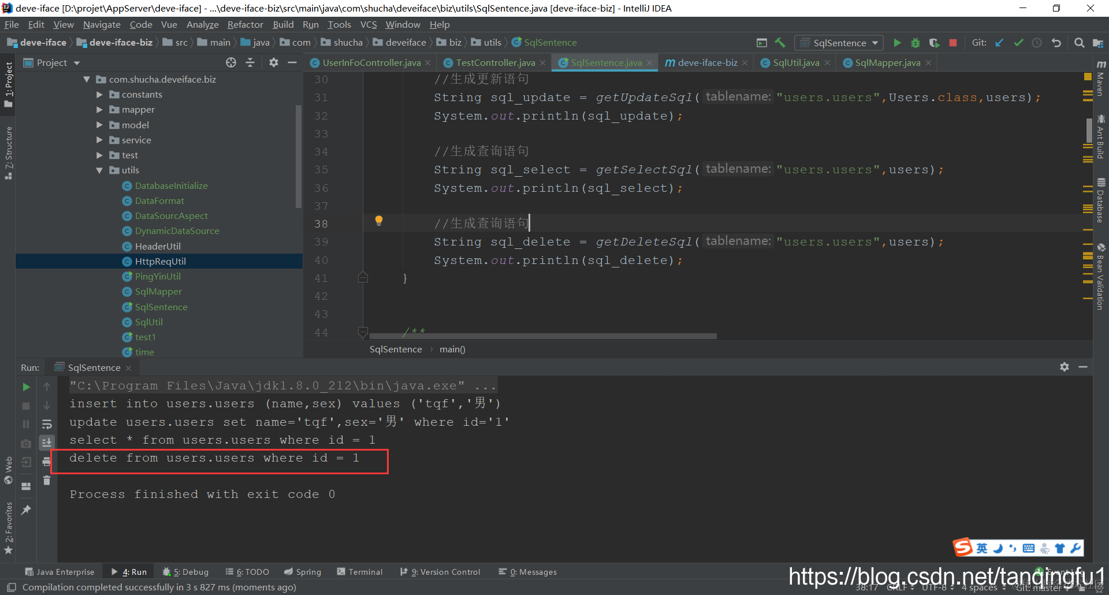This screenshot has width=1109, height=595.
Task: Click the Sogou input method logo
Action: [x=963, y=546]
